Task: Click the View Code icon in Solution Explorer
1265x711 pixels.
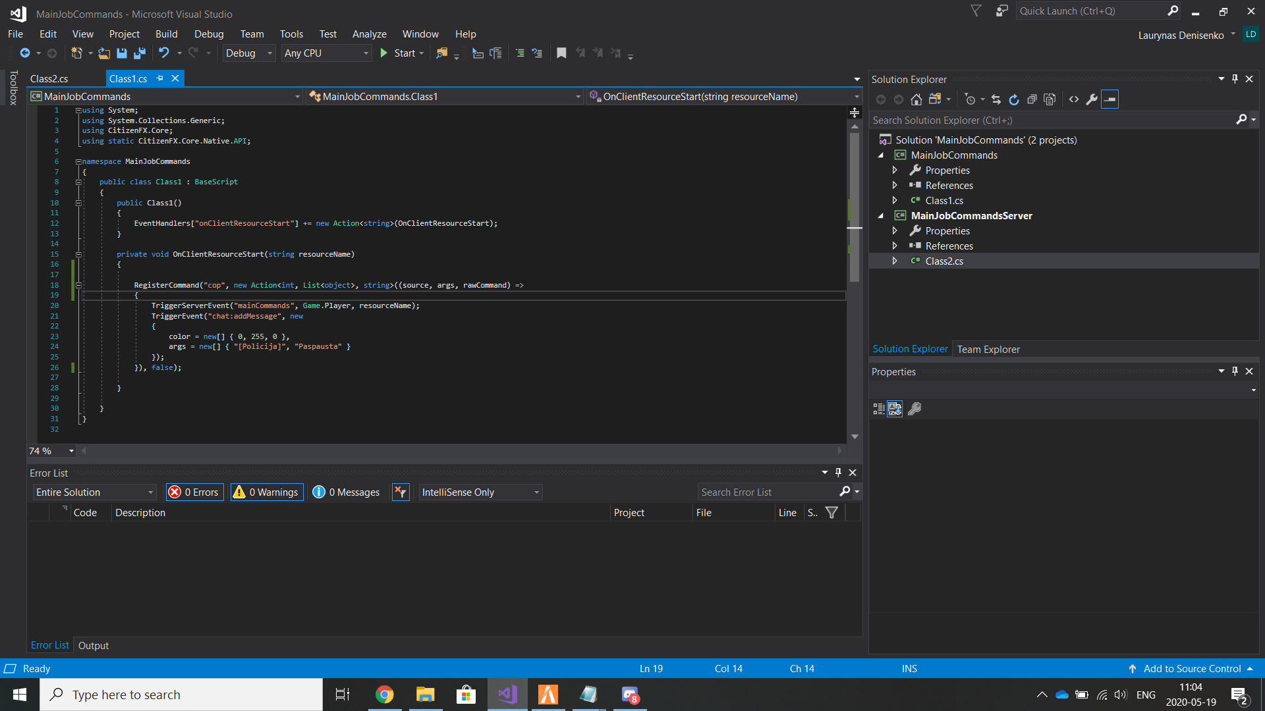Action: [x=1074, y=99]
